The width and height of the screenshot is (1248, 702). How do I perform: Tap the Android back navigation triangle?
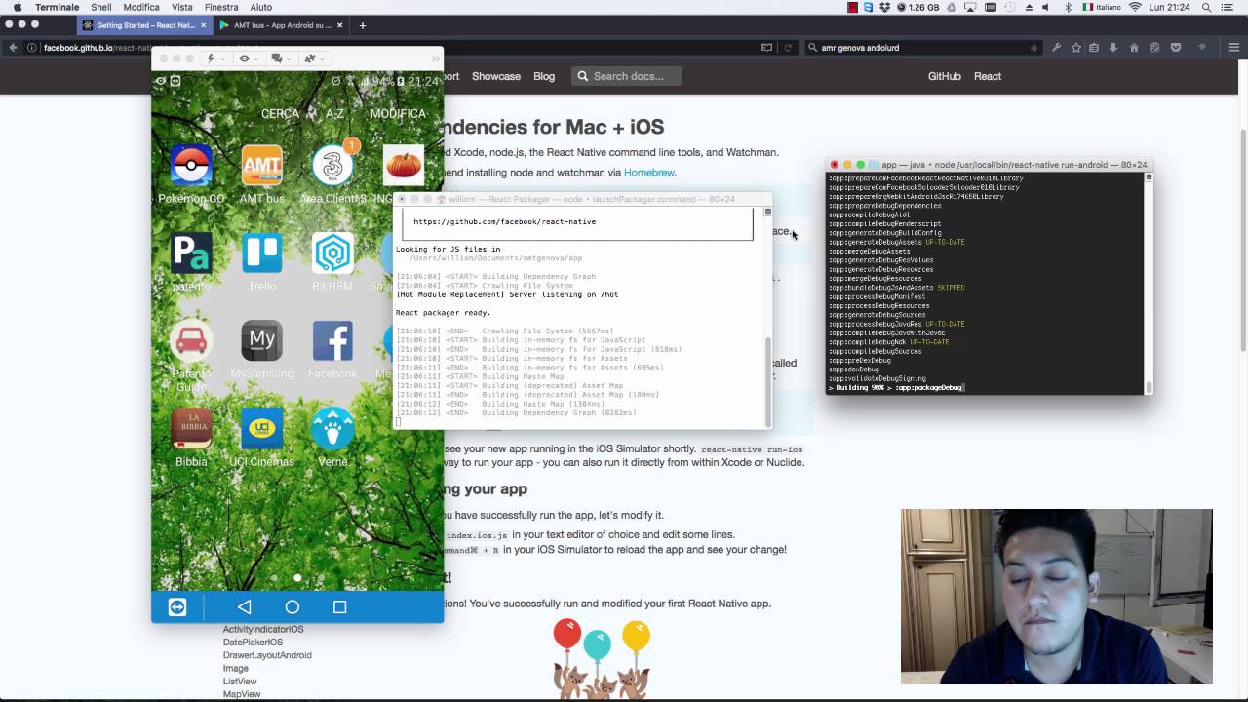tap(244, 606)
